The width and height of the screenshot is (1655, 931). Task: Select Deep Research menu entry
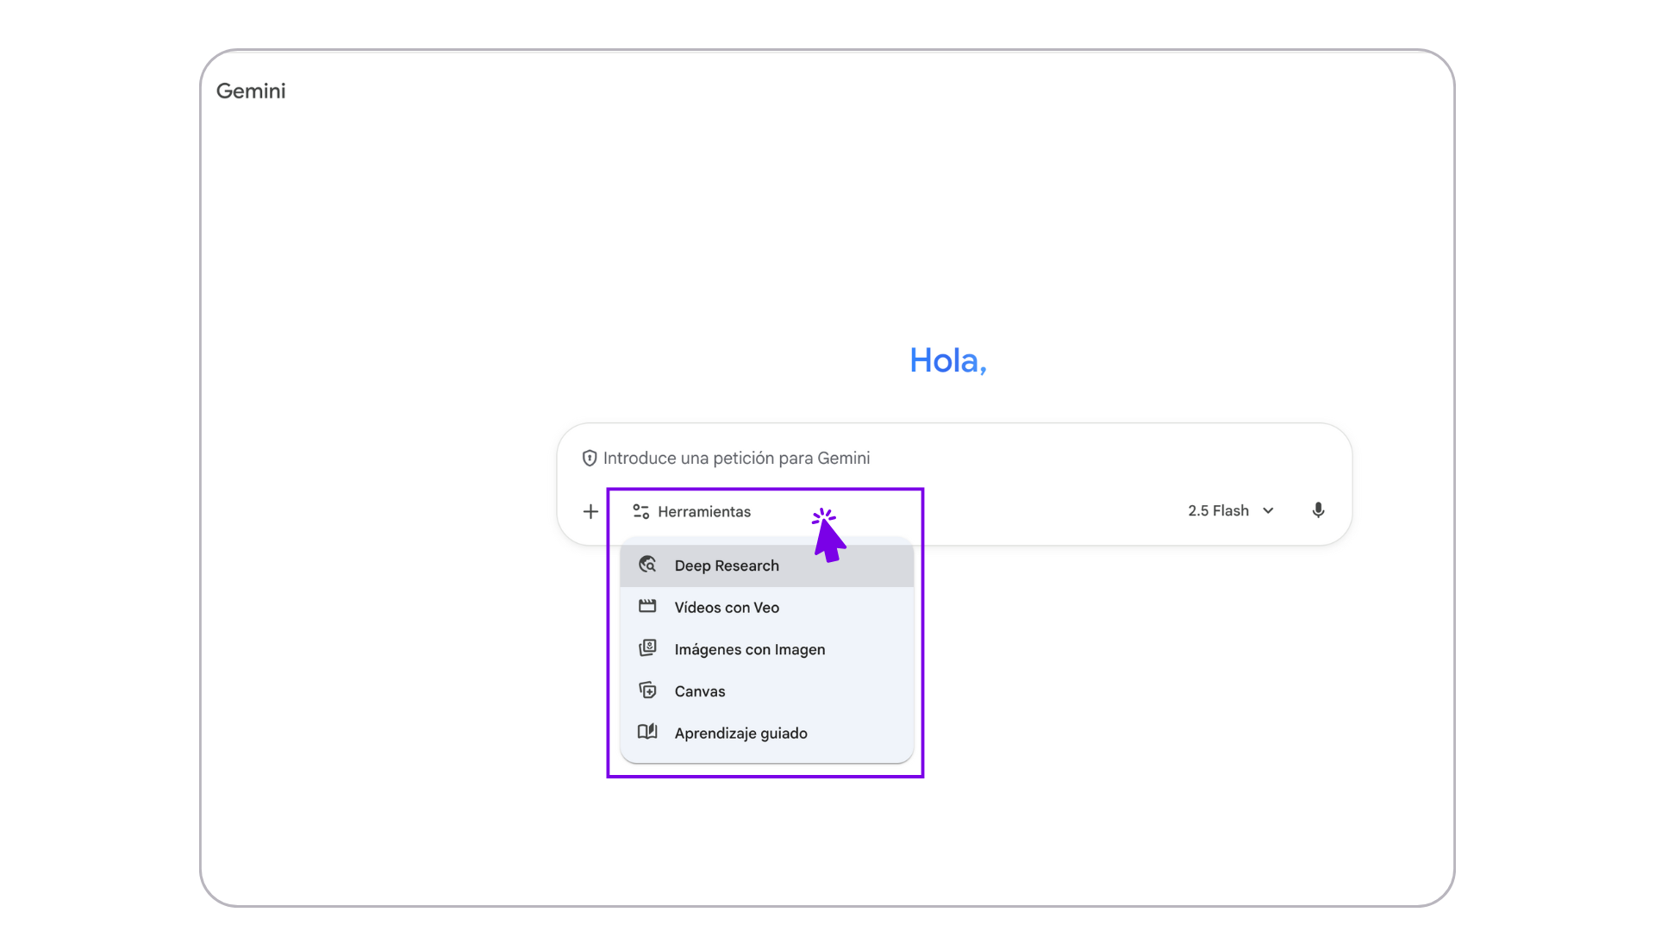click(x=727, y=565)
